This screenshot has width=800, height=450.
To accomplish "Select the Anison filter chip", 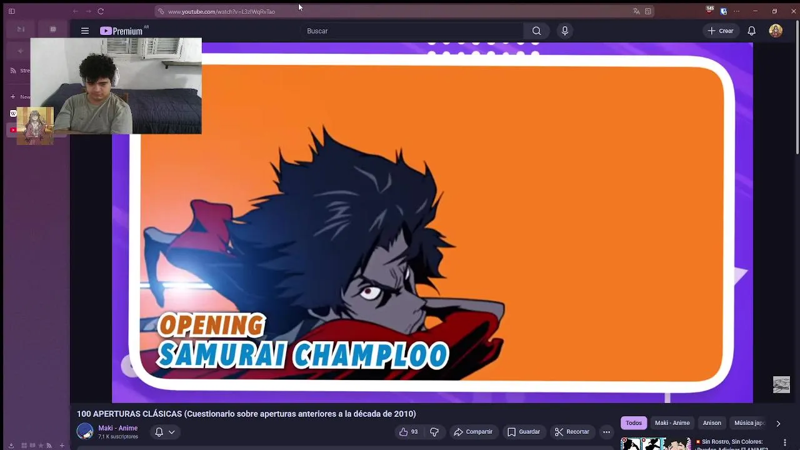I will (x=712, y=423).
